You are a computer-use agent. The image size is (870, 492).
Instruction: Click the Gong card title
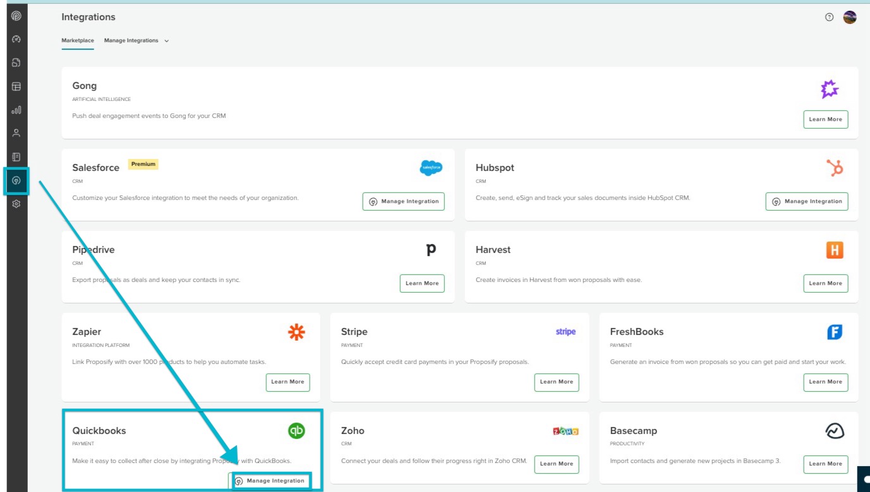coord(85,86)
